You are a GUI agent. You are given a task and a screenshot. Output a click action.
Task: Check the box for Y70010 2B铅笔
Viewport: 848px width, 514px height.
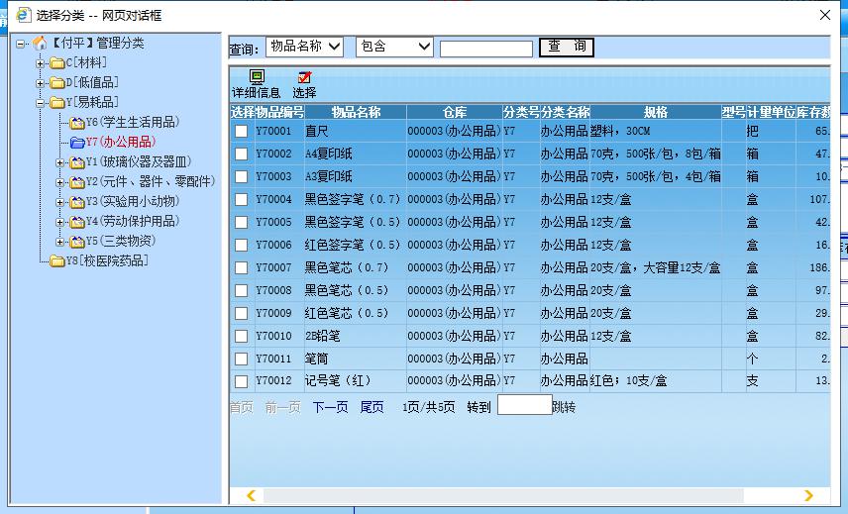pos(241,336)
